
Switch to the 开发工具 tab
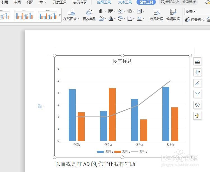60,2
